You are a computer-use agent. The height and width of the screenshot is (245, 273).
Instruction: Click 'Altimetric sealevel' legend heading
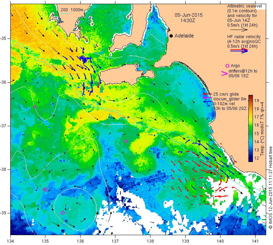(x=244, y=6)
